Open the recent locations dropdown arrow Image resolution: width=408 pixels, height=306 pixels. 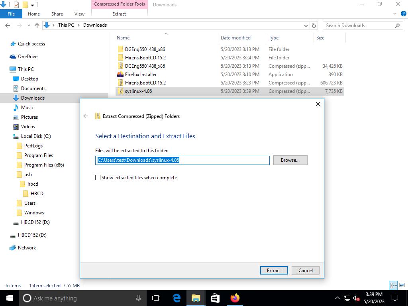pos(28,25)
